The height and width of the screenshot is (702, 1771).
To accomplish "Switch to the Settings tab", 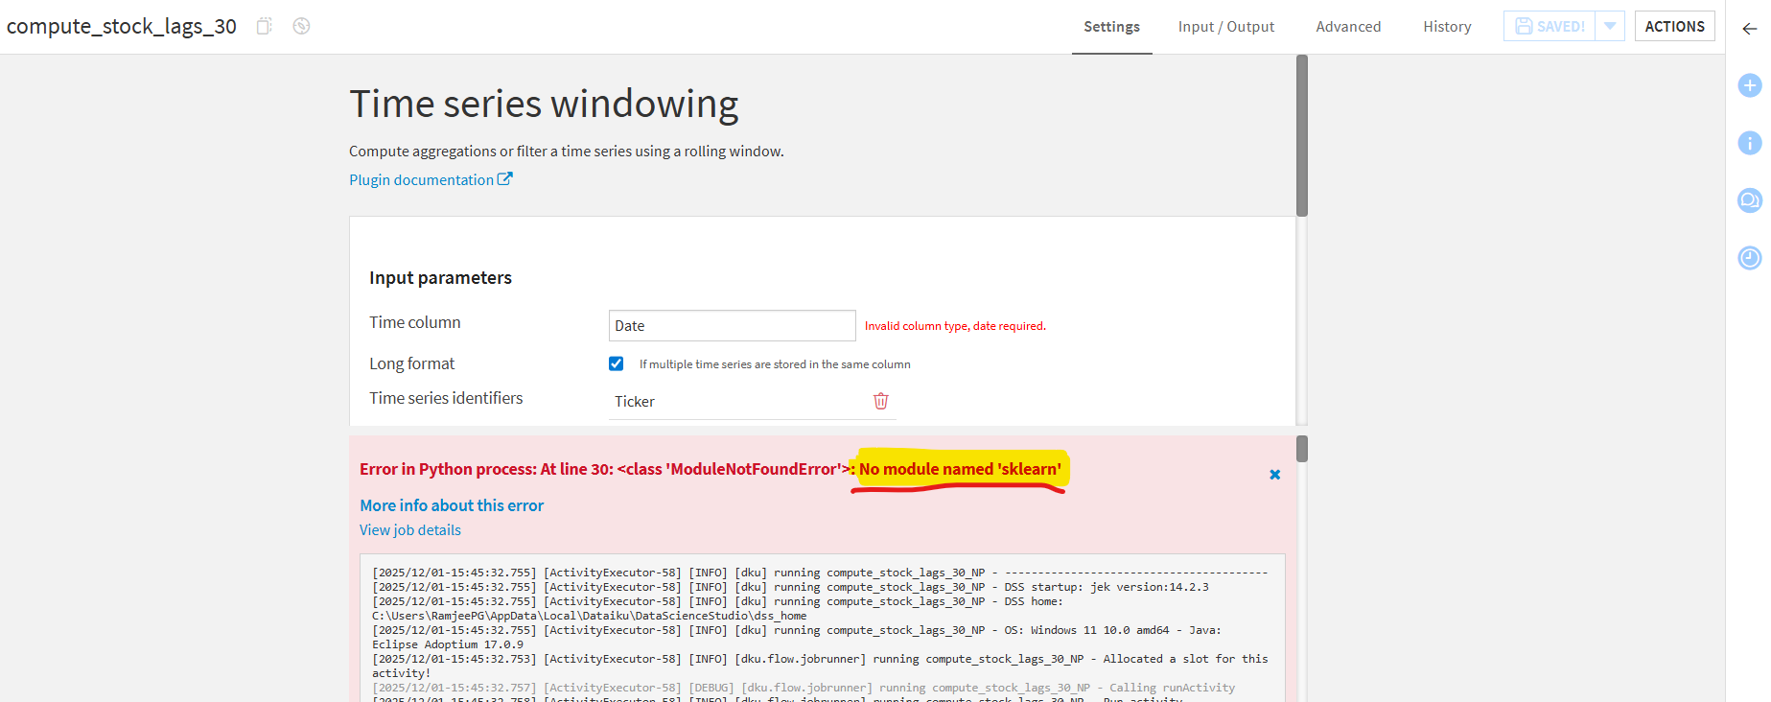I will point(1111,27).
